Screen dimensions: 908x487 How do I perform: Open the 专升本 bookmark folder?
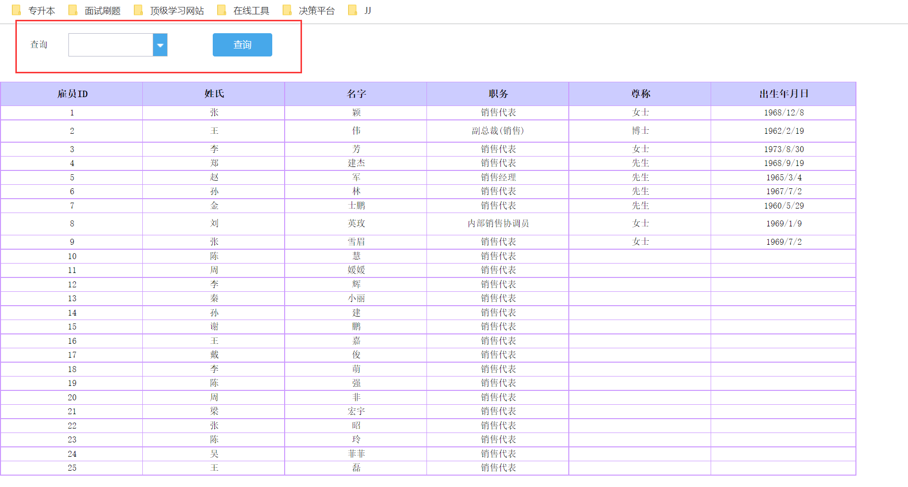[x=34, y=10]
